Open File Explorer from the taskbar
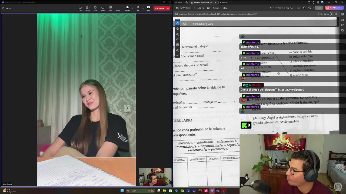Viewport: 346px width, 194px height. (x=164, y=191)
